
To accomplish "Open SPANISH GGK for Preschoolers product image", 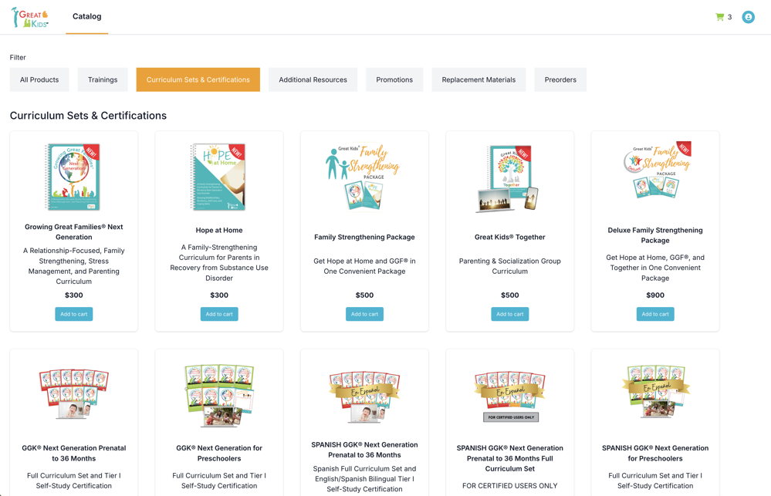I will 655,391.
